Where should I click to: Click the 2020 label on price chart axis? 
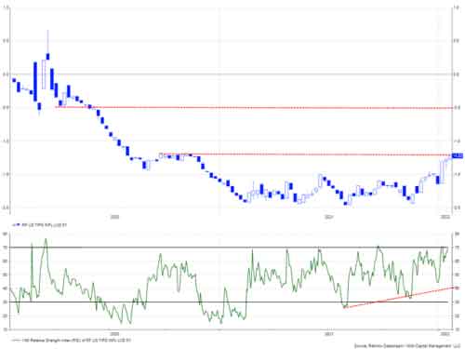[x=114, y=217]
